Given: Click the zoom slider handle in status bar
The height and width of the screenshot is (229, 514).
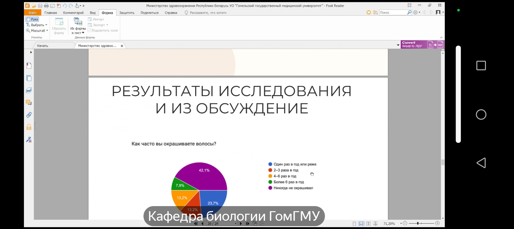Looking at the screenshot, I should tap(417, 223).
